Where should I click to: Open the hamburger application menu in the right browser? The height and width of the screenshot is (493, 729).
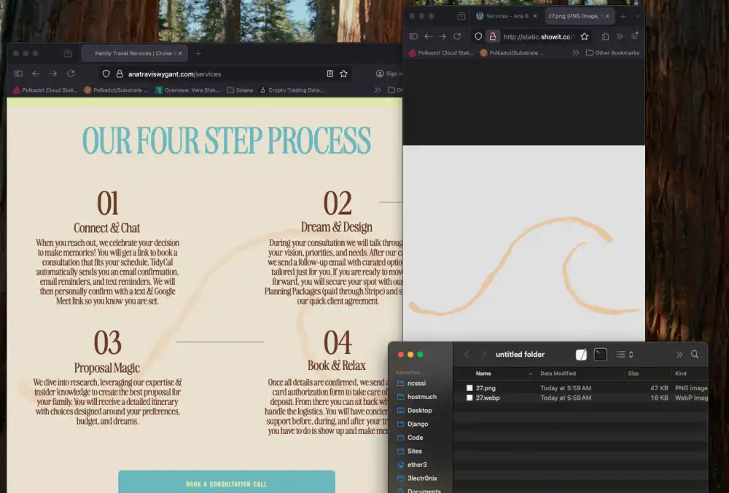click(634, 36)
